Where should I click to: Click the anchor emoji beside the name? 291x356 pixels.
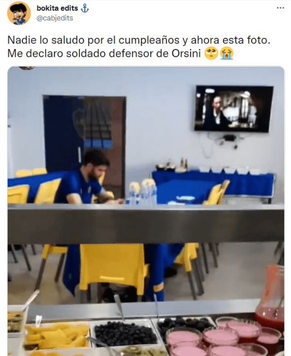(x=85, y=8)
